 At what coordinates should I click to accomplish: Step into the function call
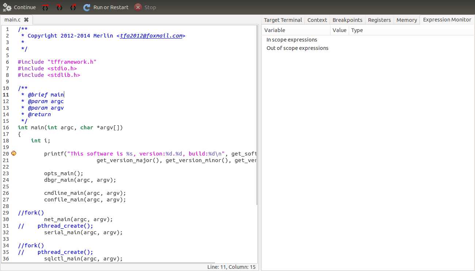pyautogui.click(x=59, y=7)
